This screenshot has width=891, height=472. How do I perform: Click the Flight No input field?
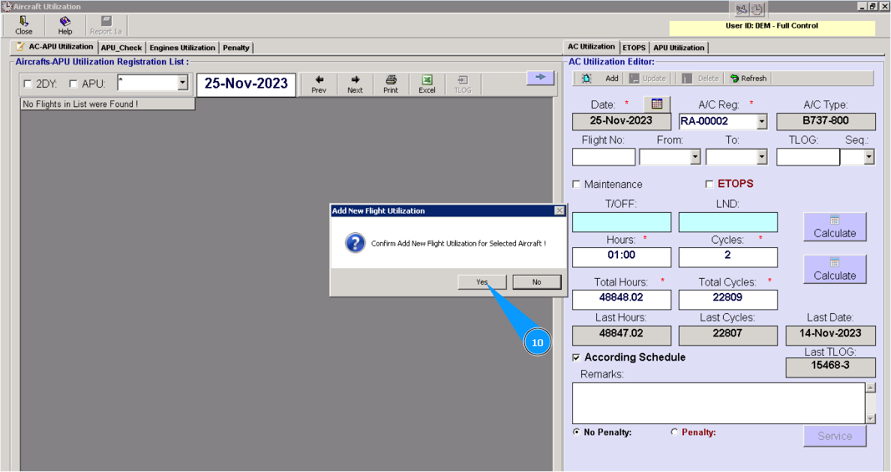pos(604,157)
